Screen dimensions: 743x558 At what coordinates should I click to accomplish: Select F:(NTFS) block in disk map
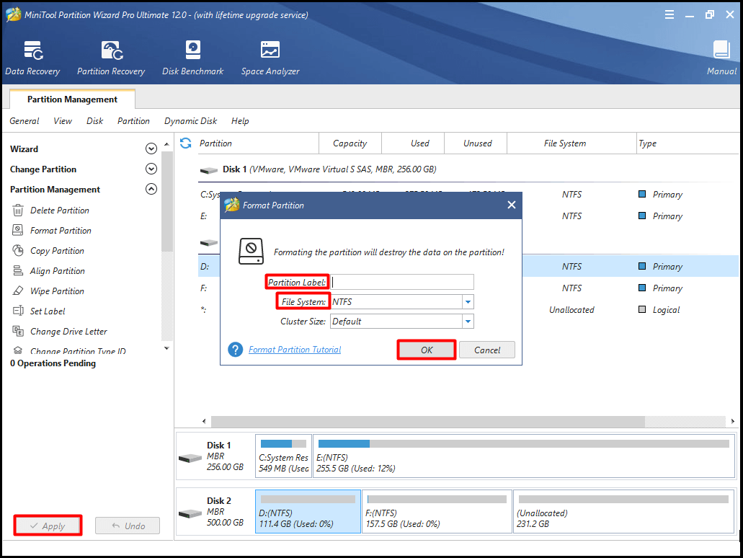pyautogui.click(x=437, y=512)
